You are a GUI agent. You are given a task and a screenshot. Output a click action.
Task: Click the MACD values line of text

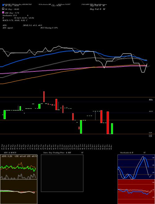click(15, 20)
